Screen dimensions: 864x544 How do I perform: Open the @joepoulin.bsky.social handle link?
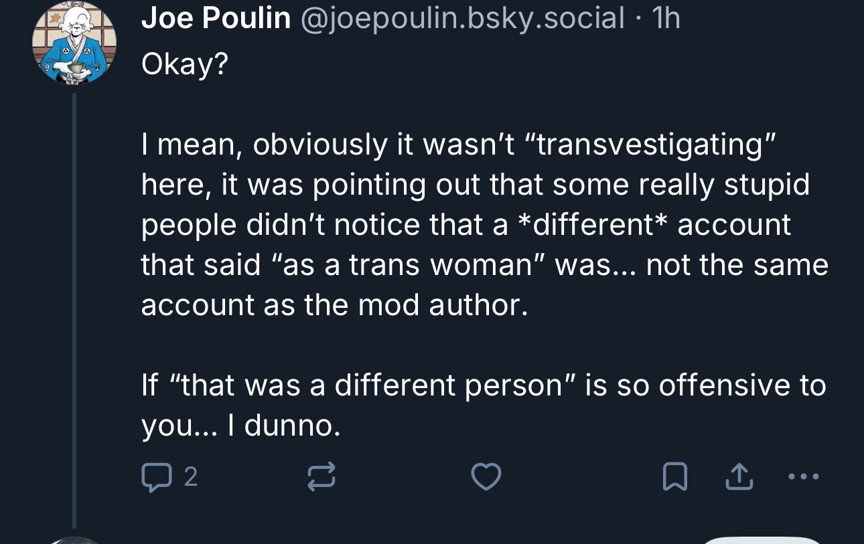coord(463,19)
